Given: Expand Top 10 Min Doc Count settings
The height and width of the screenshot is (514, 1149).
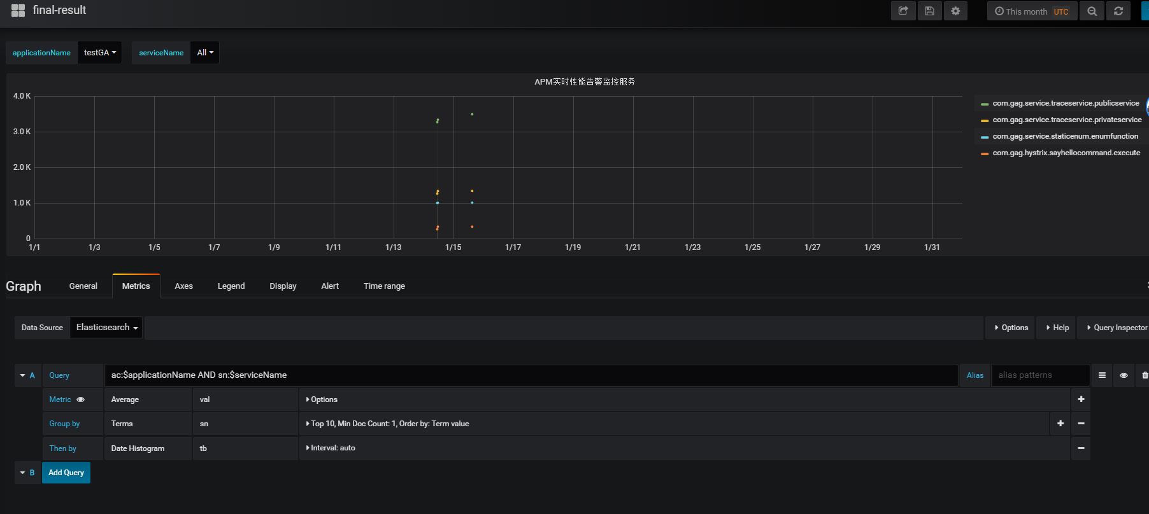Looking at the screenshot, I should click(x=387, y=424).
